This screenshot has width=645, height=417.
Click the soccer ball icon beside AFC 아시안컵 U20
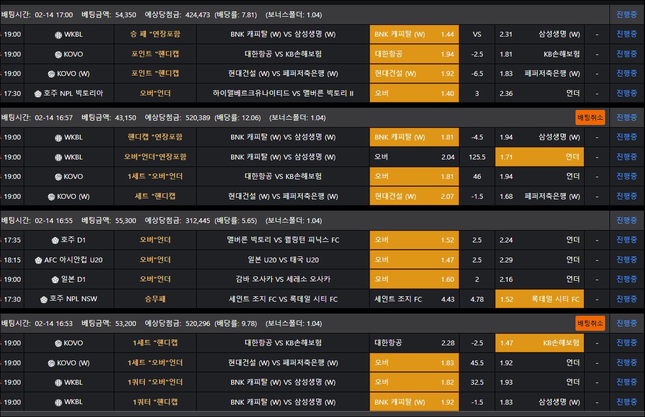(x=38, y=260)
